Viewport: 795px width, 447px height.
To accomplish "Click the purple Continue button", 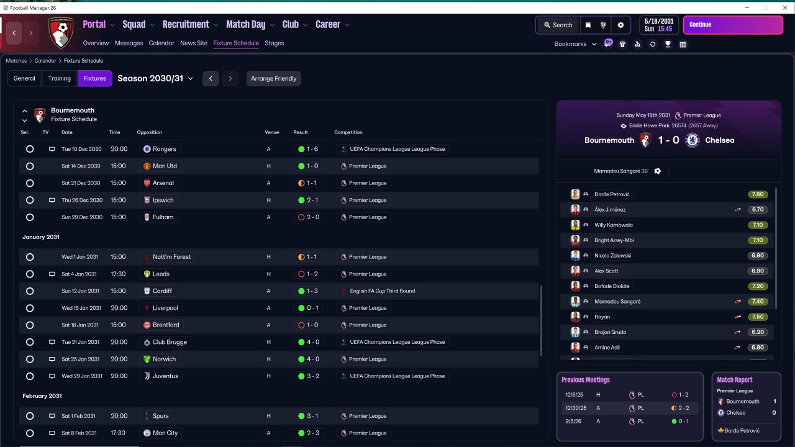I will [733, 25].
